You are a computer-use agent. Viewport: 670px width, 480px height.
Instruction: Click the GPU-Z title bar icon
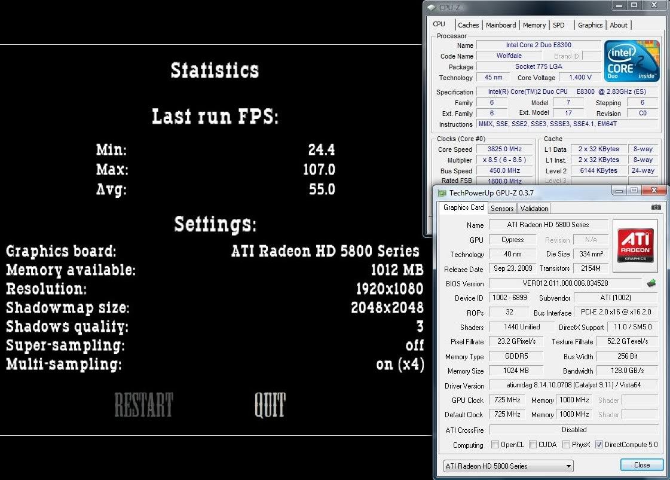[442, 193]
